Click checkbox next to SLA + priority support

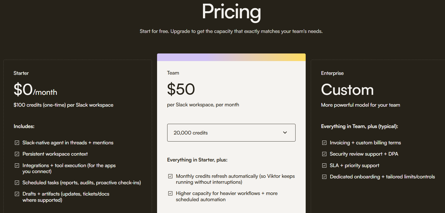click(x=324, y=165)
